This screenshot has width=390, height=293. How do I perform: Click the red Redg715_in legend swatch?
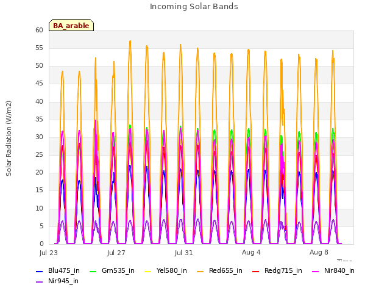click(x=256, y=272)
